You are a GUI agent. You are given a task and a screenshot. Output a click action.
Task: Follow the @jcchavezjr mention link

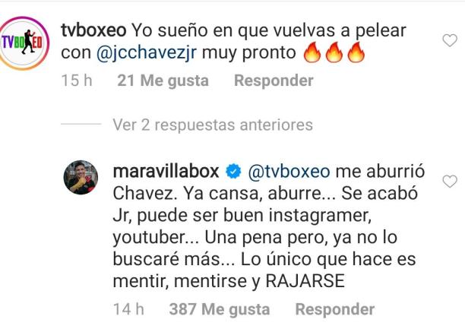coord(147,54)
